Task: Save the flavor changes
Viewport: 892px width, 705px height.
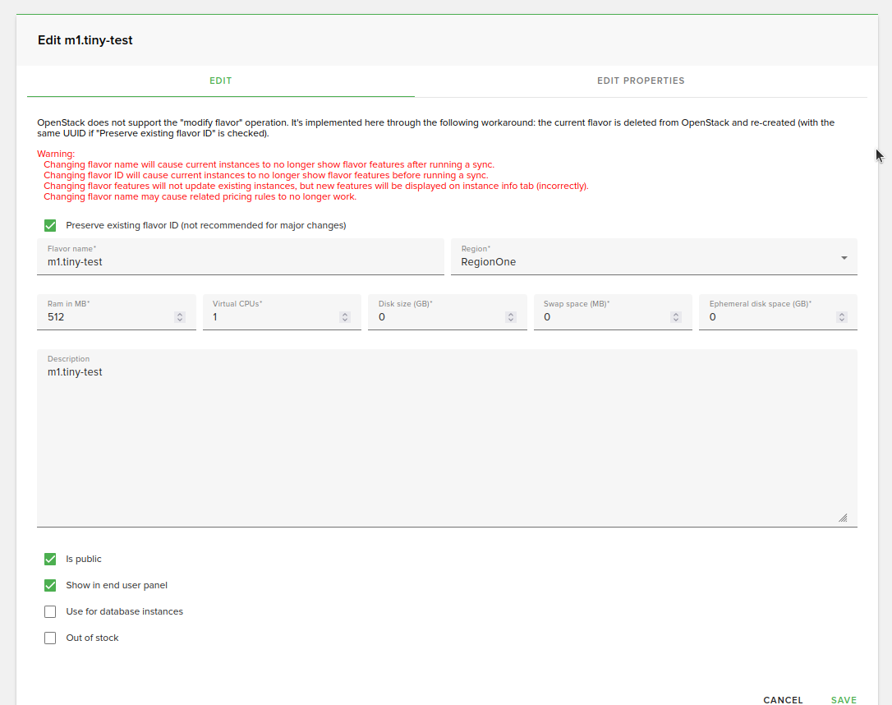Action: [844, 700]
